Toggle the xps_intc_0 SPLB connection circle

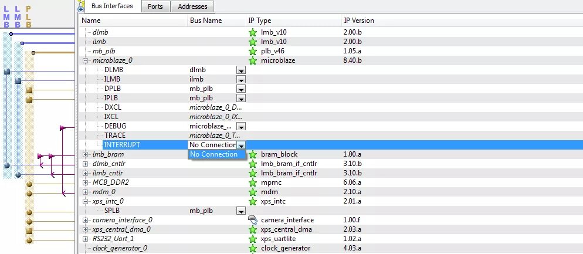(x=29, y=212)
